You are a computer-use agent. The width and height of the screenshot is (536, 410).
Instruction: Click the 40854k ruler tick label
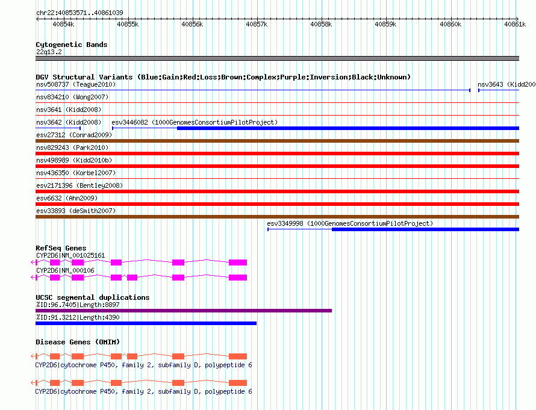click(63, 24)
